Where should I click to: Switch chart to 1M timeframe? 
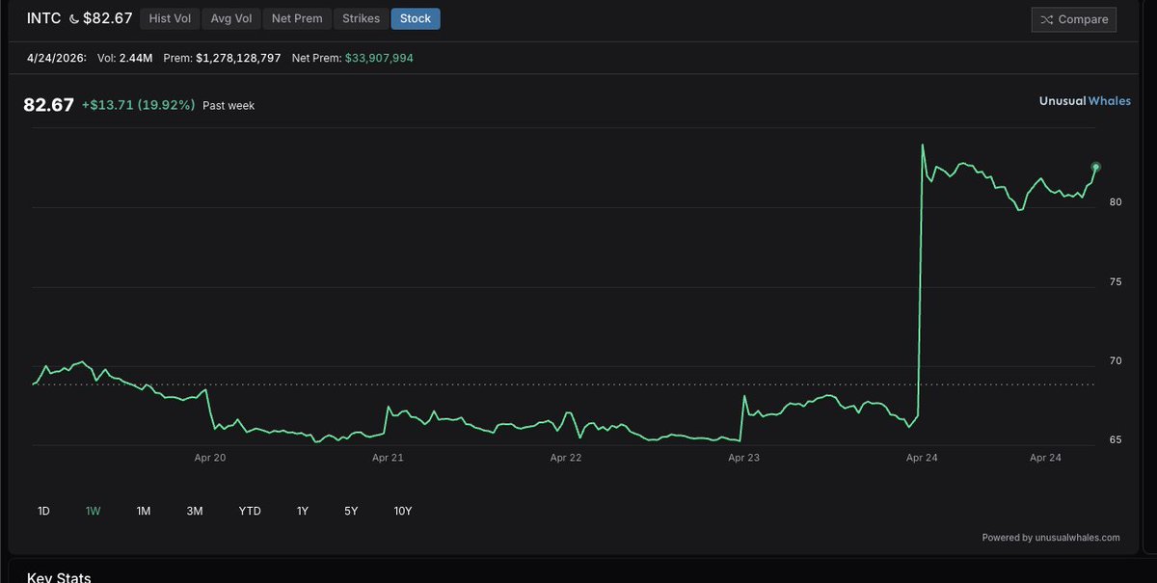[143, 511]
